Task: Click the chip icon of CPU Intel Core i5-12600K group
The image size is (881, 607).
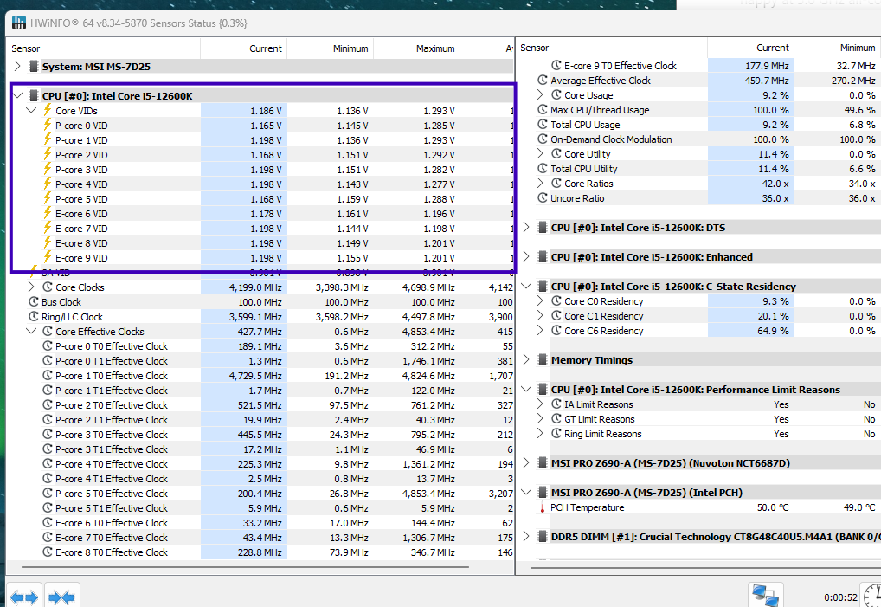Action: coord(34,95)
